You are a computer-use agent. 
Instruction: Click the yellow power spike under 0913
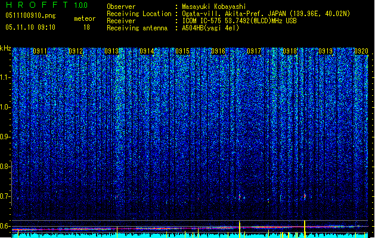117,232
